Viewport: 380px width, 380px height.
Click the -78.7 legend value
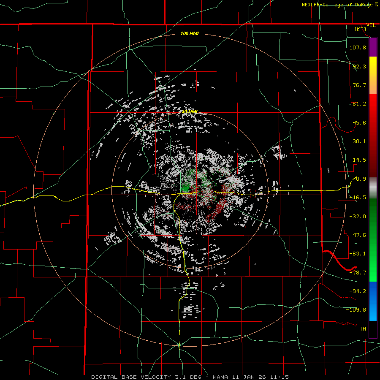point(358,273)
